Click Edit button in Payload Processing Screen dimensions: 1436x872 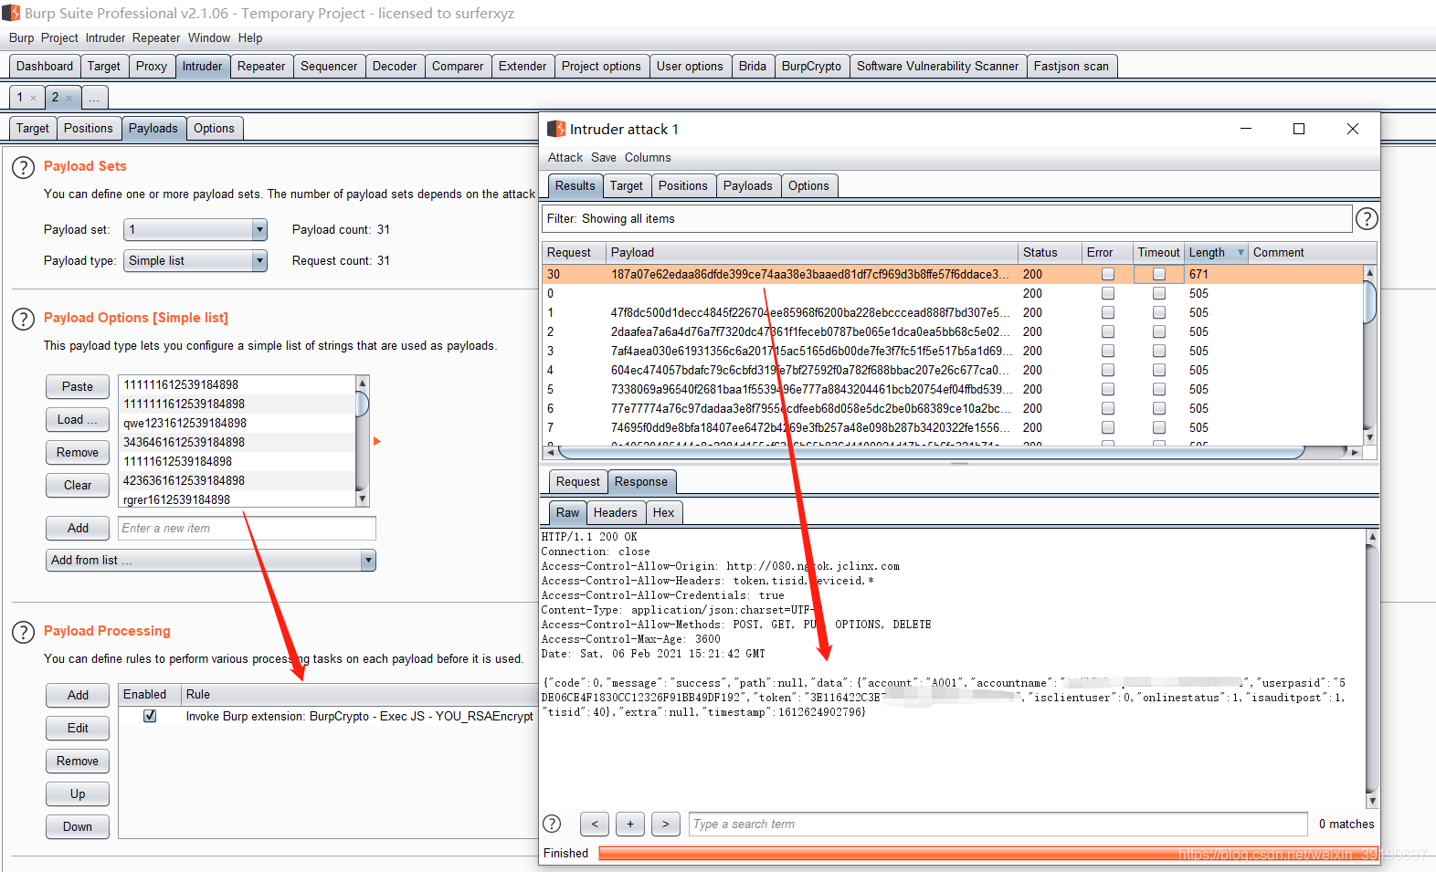coord(78,728)
